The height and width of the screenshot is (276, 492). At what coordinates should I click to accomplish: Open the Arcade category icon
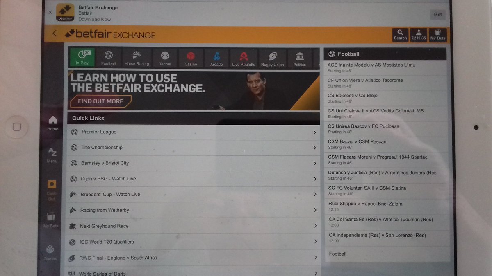point(216,58)
